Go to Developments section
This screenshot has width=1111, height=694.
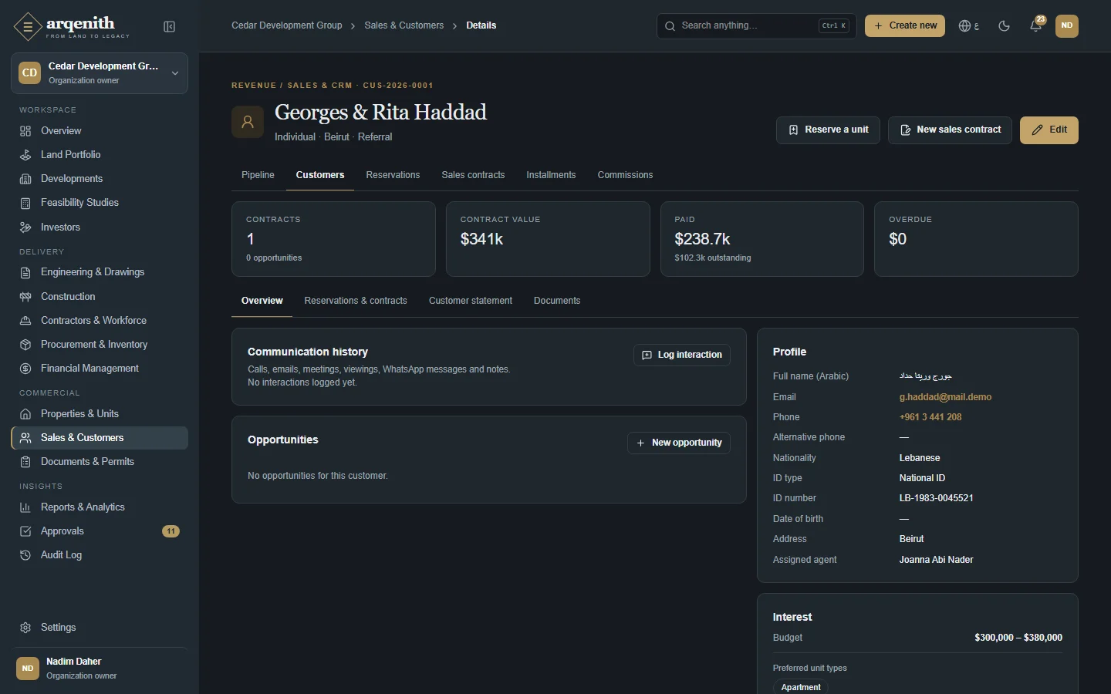point(100,179)
